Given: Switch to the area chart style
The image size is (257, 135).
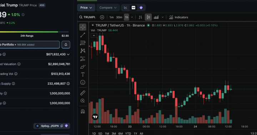Looking at the screenshot, I should click(x=156, y=17).
